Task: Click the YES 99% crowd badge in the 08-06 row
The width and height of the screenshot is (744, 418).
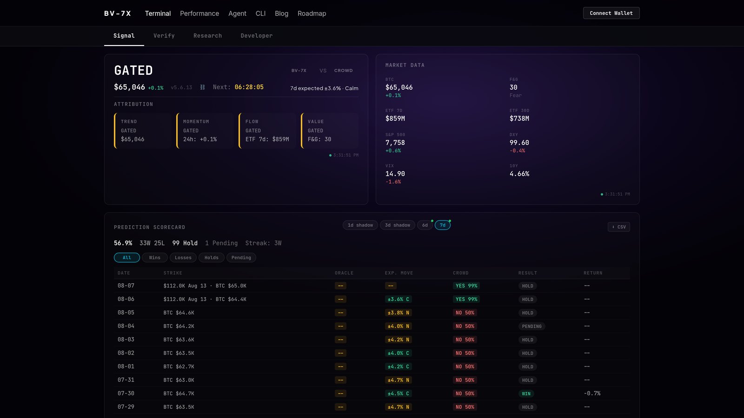Action: click(466, 299)
